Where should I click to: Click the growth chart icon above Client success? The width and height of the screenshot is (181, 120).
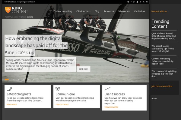point(107,89)
